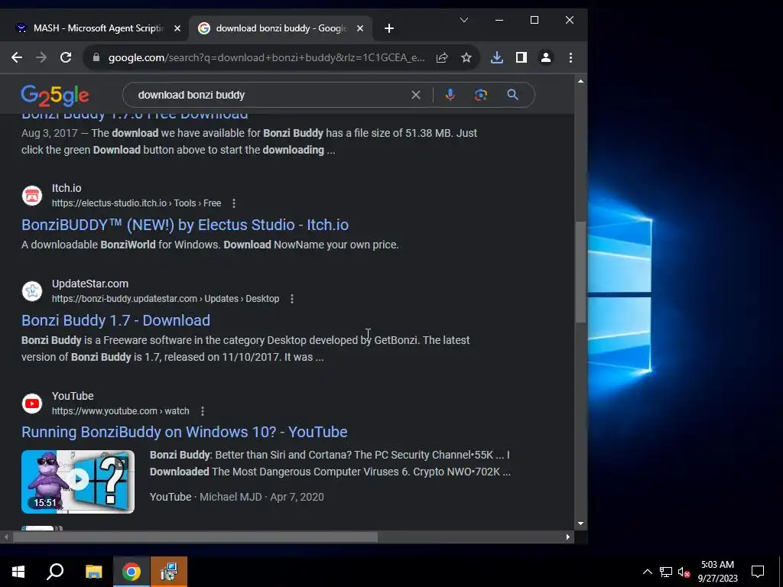Open muted volume tray icon
The height and width of the screenshot is (587, 783).
(x=684, y=572)
